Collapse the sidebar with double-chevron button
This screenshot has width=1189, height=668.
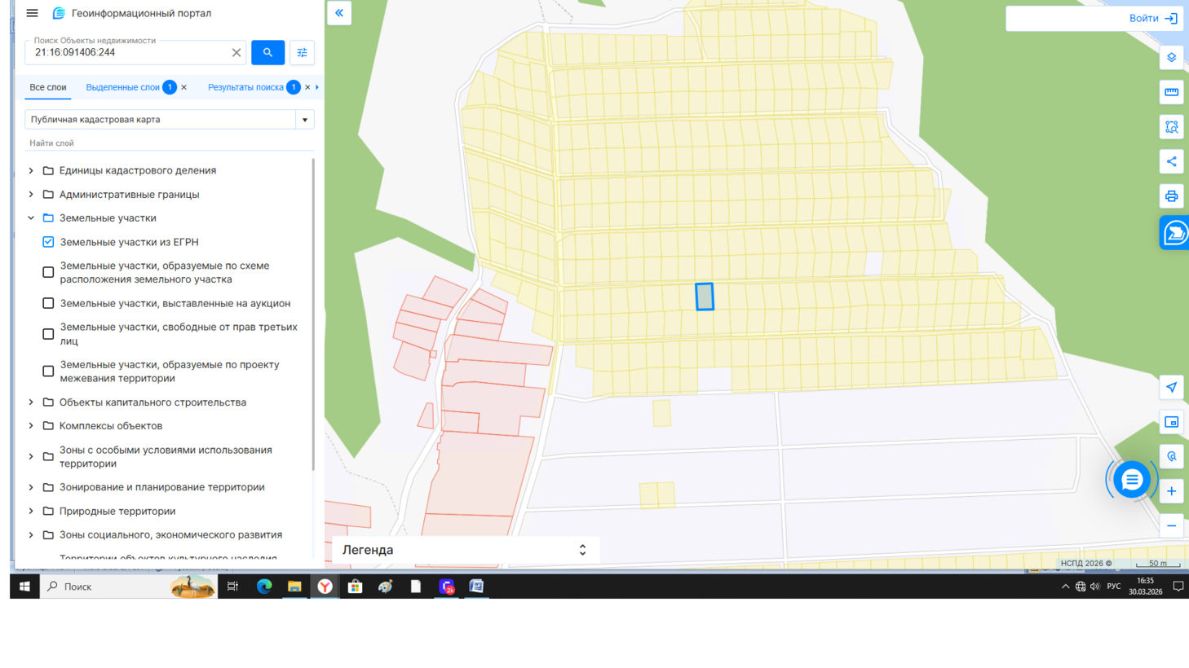tap(339, 13)
